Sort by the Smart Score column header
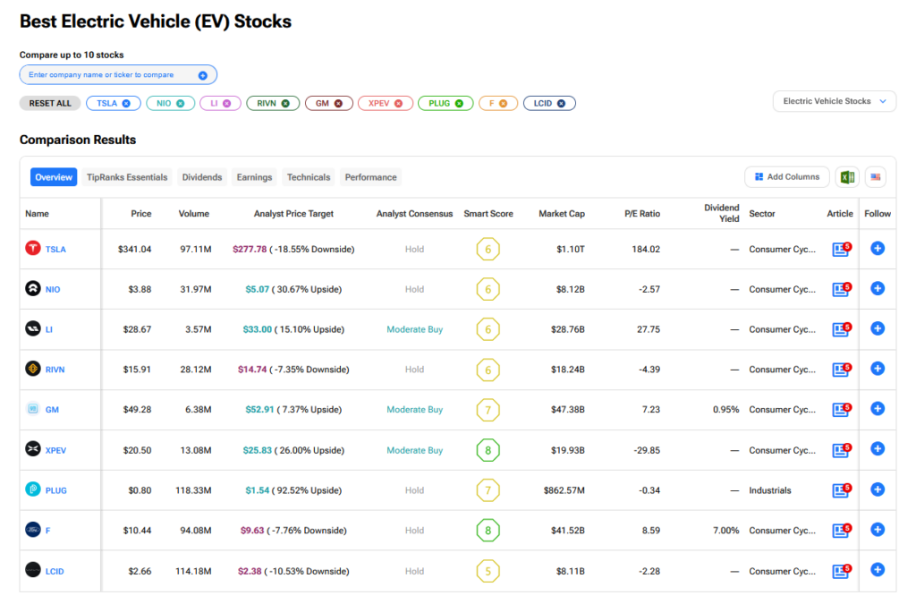The width and height of the screenshot is (916, 604). pyautogui.click(x=488, y=214)
